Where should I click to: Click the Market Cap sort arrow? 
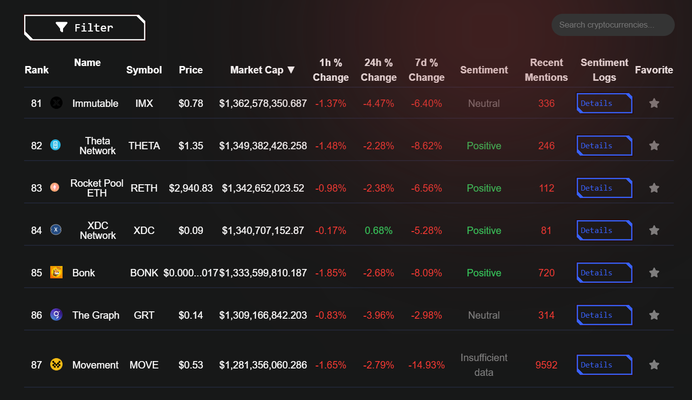point(292,70)
